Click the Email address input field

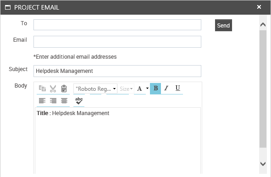pyautogui.click(x=117, y=42)
